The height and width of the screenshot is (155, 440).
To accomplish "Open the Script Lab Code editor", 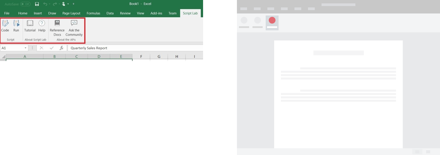I will 5,26.
